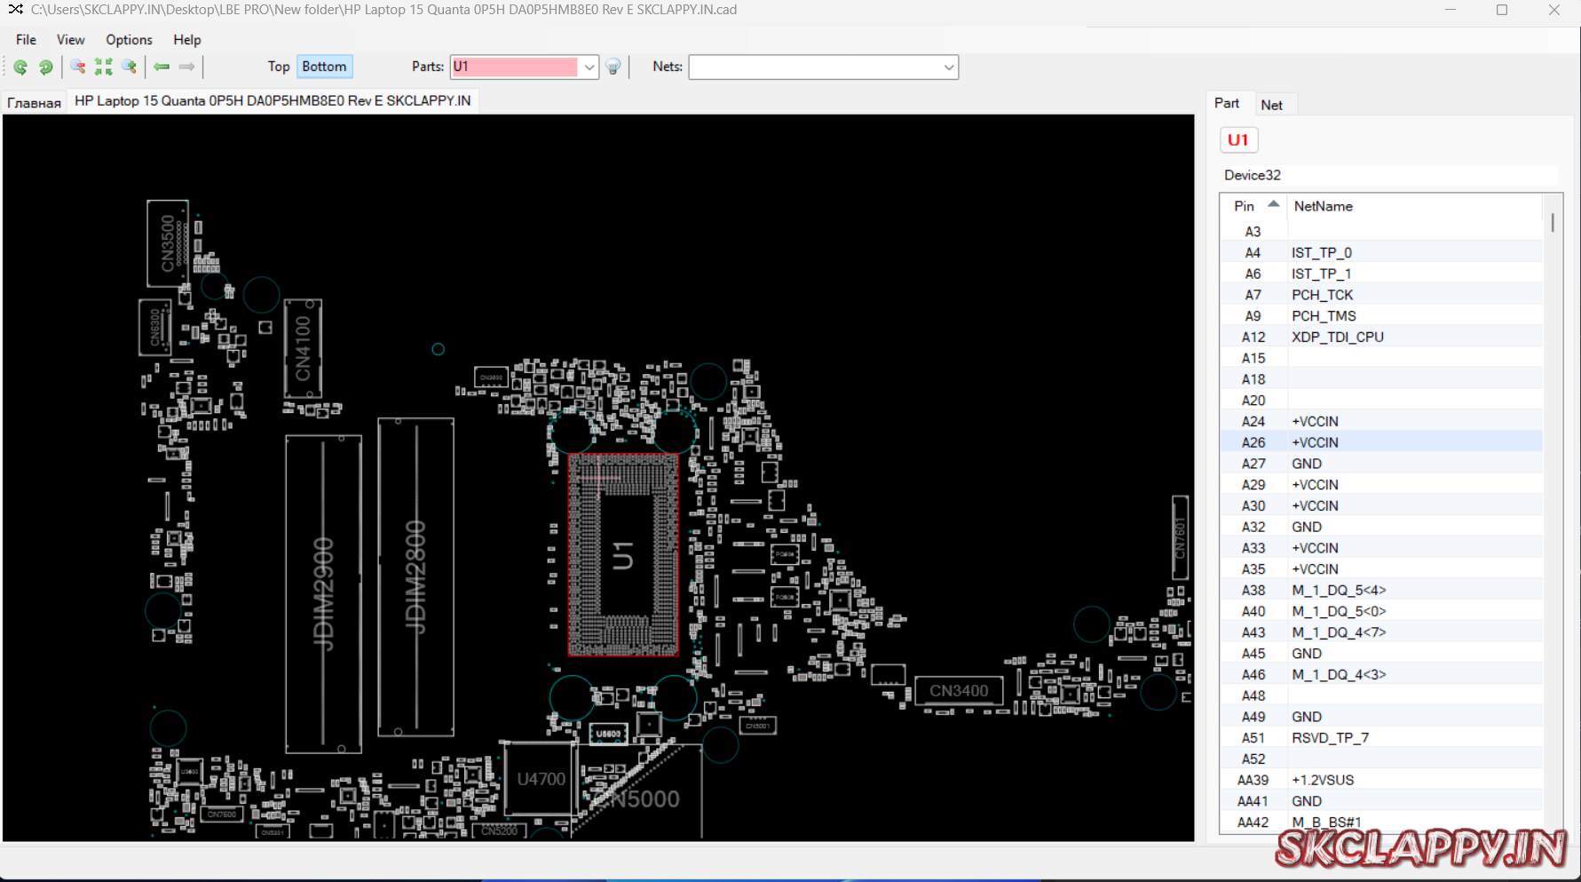The width and height of the screenshot is (1581, 882).
Task: Select pin row A6 IST_TP_1
Action: coord(1381,274)
